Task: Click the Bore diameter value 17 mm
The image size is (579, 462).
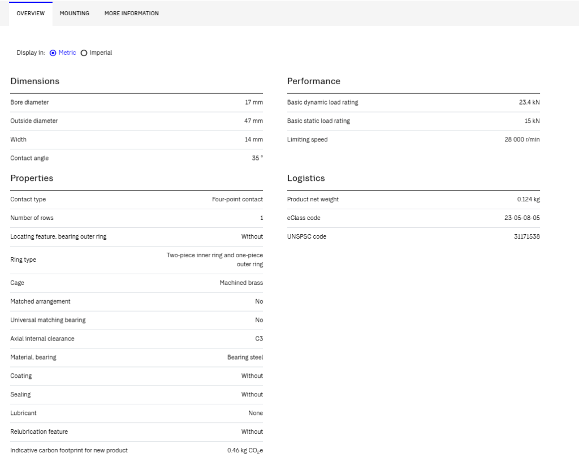Action: [x=254, y=102]
